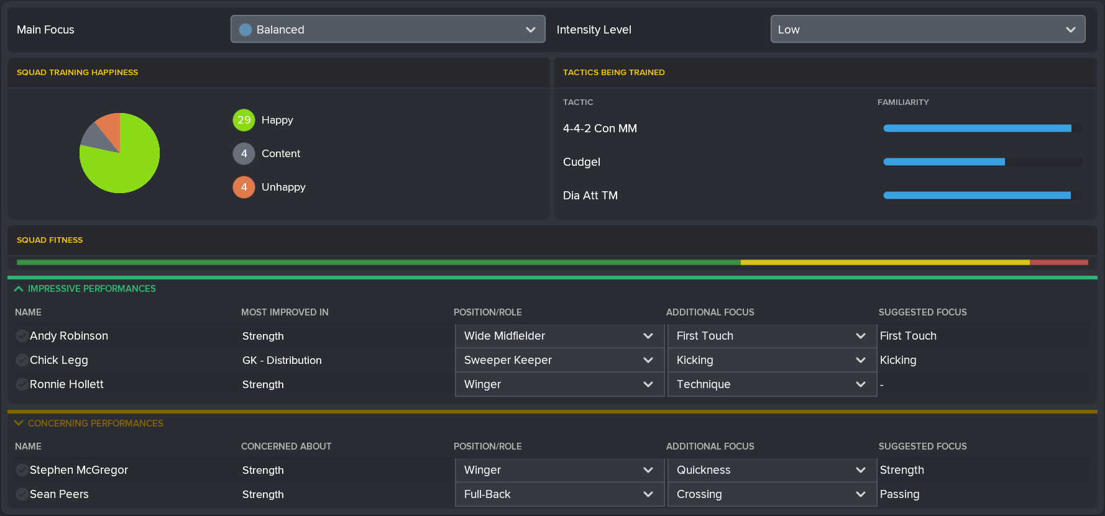
Task: Click the Balanced focus blue circle icon
Action: click(x=245, y=30)
